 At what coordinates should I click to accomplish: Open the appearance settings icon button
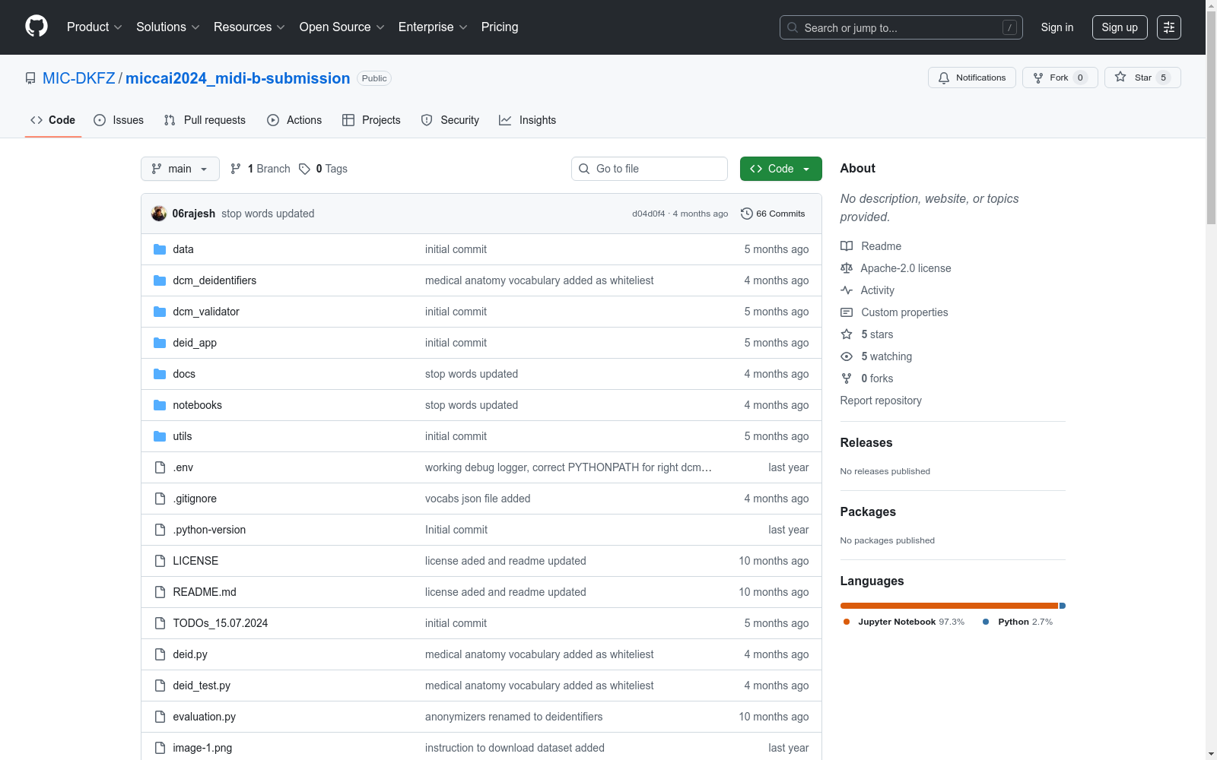click(x=1169, y=27)
